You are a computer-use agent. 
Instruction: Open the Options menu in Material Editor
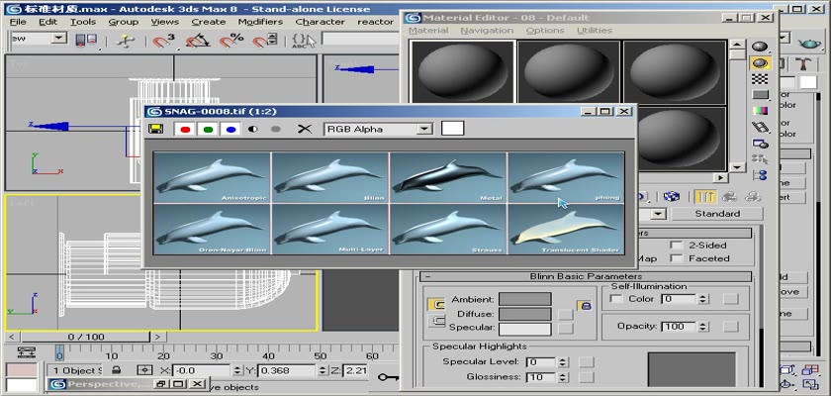click(x=545, y=31)
